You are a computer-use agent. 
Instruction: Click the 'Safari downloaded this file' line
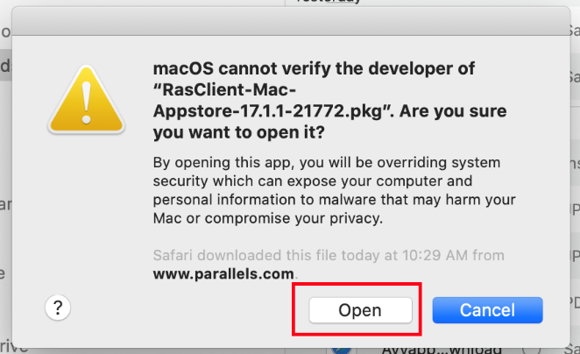coord(329,255)
